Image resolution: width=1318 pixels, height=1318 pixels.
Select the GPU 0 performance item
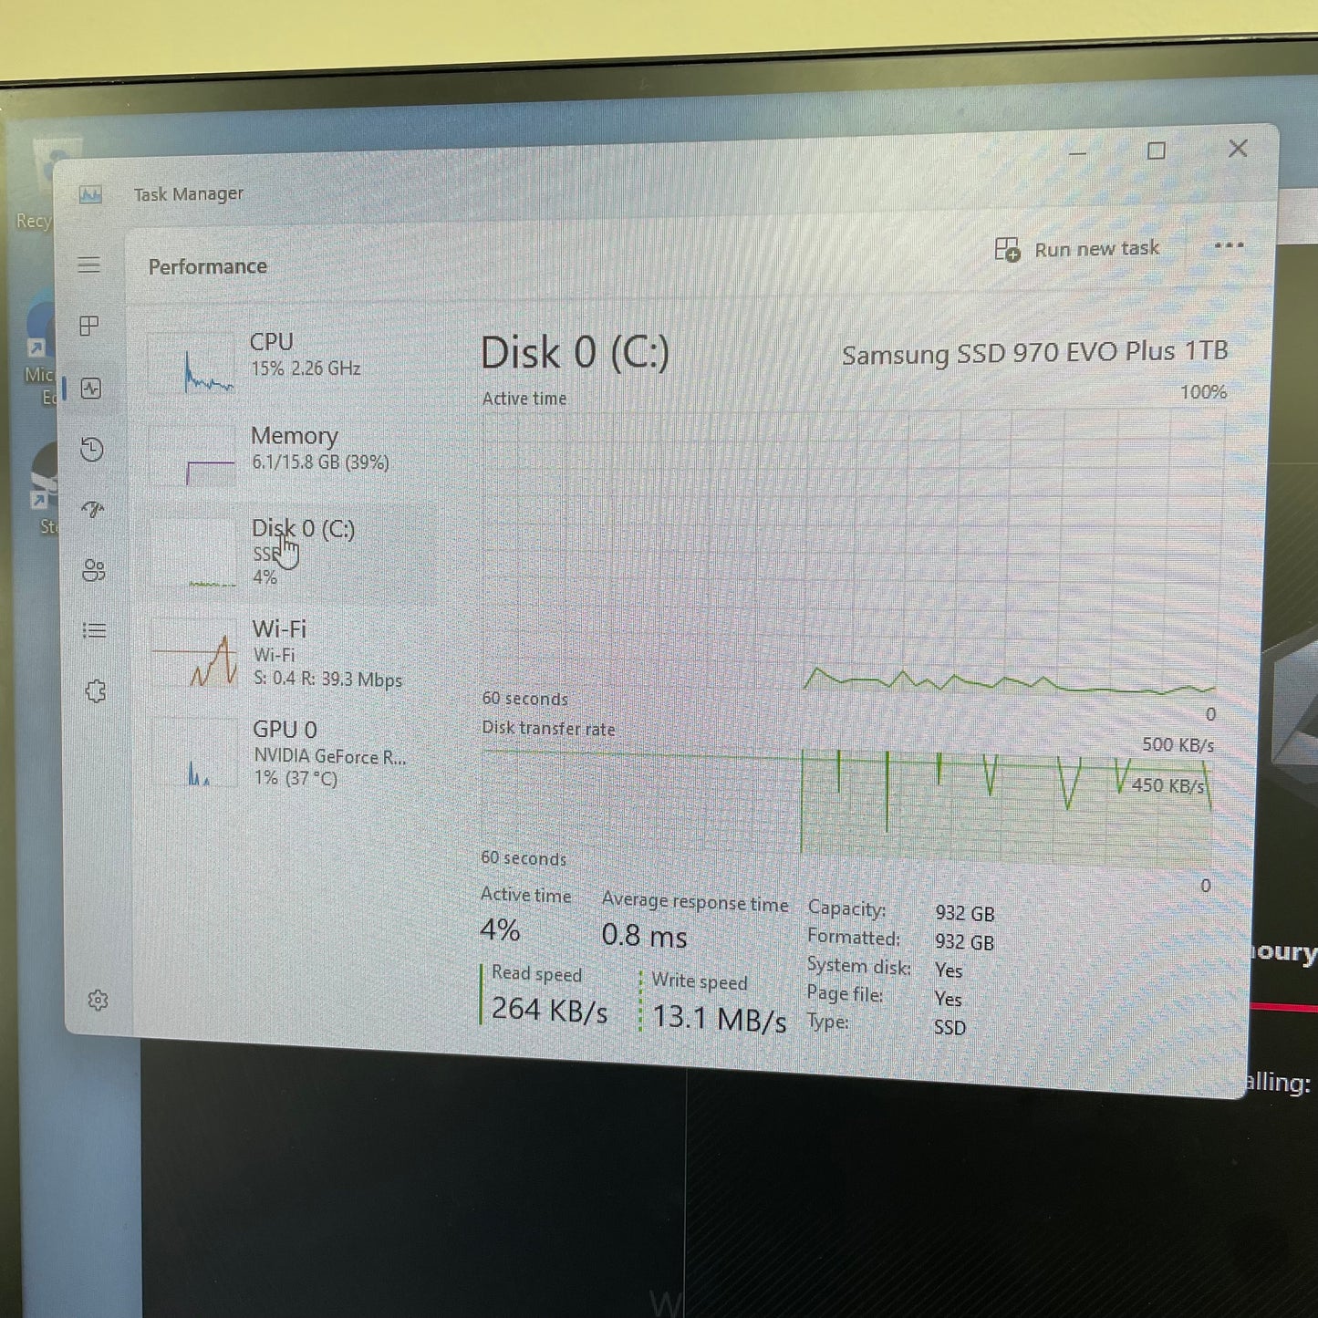pyautogui.click(x=294, y=752)
